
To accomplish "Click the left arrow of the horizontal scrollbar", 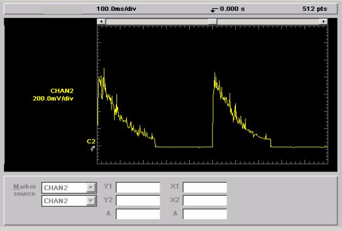I will (100, 21).
